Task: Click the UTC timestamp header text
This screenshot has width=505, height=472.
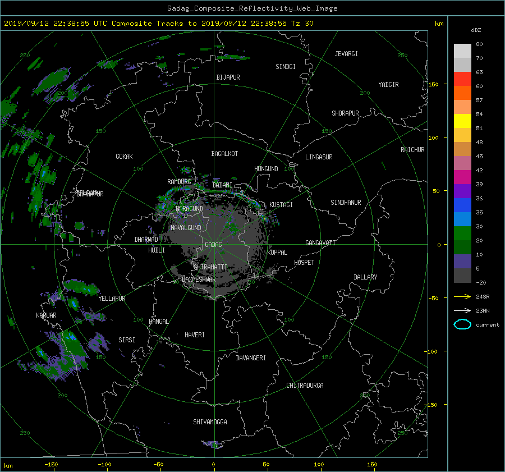Action: click(158, 24)
